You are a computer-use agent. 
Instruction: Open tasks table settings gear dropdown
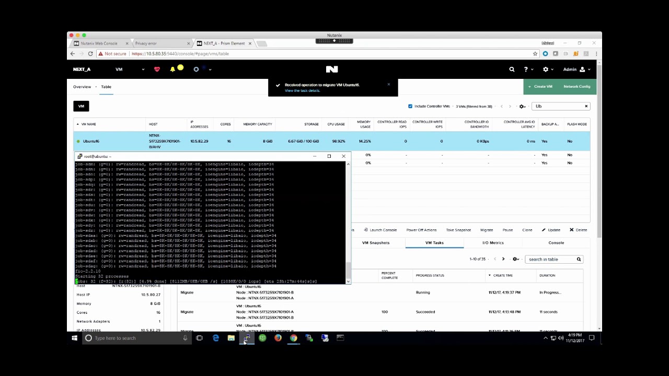[516, 259]
